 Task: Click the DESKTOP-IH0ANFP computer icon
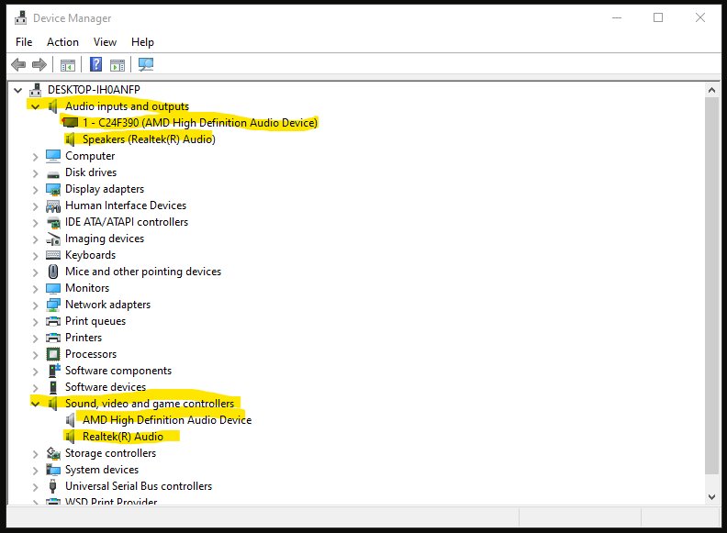pyautogui.click(x=36, y=90)
